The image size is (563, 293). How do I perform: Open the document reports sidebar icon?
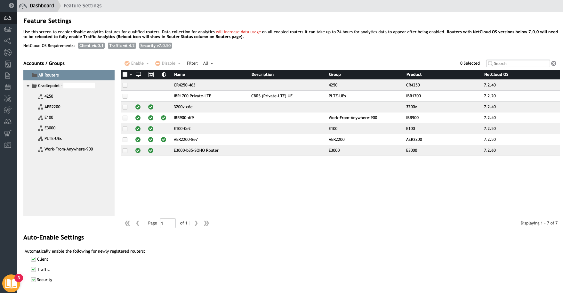click(x=8, y=76)
